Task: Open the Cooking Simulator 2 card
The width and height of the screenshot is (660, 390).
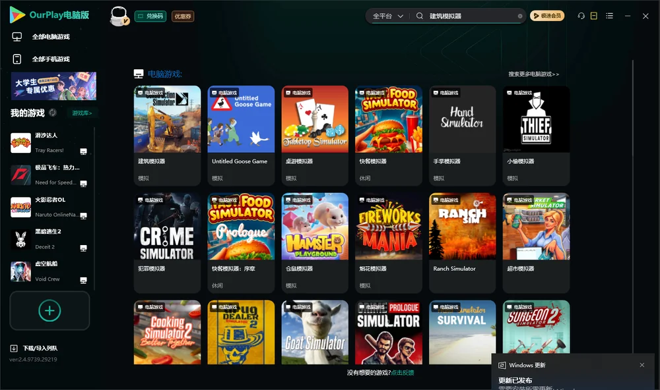Action: (x=167, y=332)
